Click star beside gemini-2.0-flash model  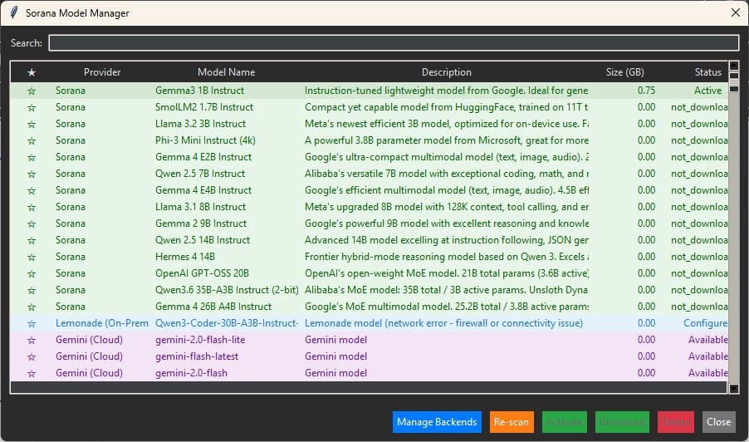coord(32,374)
